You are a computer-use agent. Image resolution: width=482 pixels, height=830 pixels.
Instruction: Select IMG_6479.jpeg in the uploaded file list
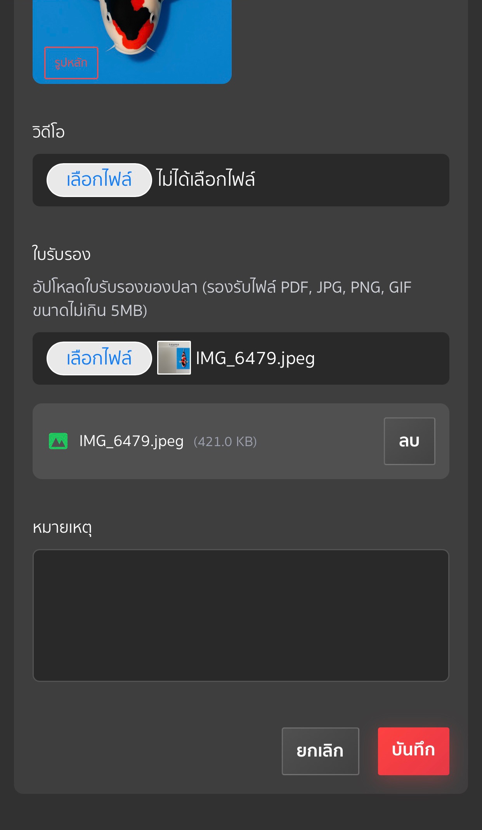pyautogui.click(x=131, y=441)
